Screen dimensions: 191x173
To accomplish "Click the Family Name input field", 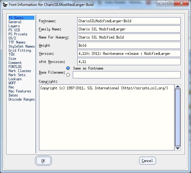I will point(129,29).
